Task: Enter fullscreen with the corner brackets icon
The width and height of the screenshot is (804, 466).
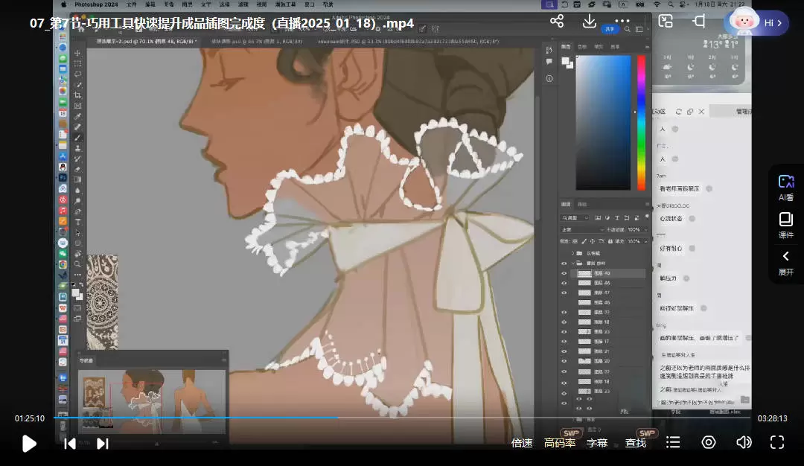Action: tap(777, 442)
